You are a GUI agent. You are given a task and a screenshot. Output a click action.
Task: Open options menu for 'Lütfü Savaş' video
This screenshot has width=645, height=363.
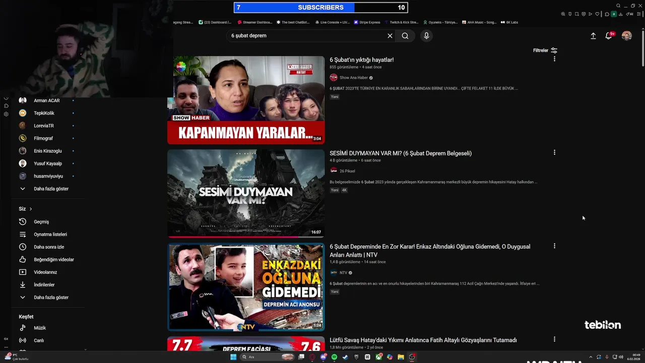point(554,339)
